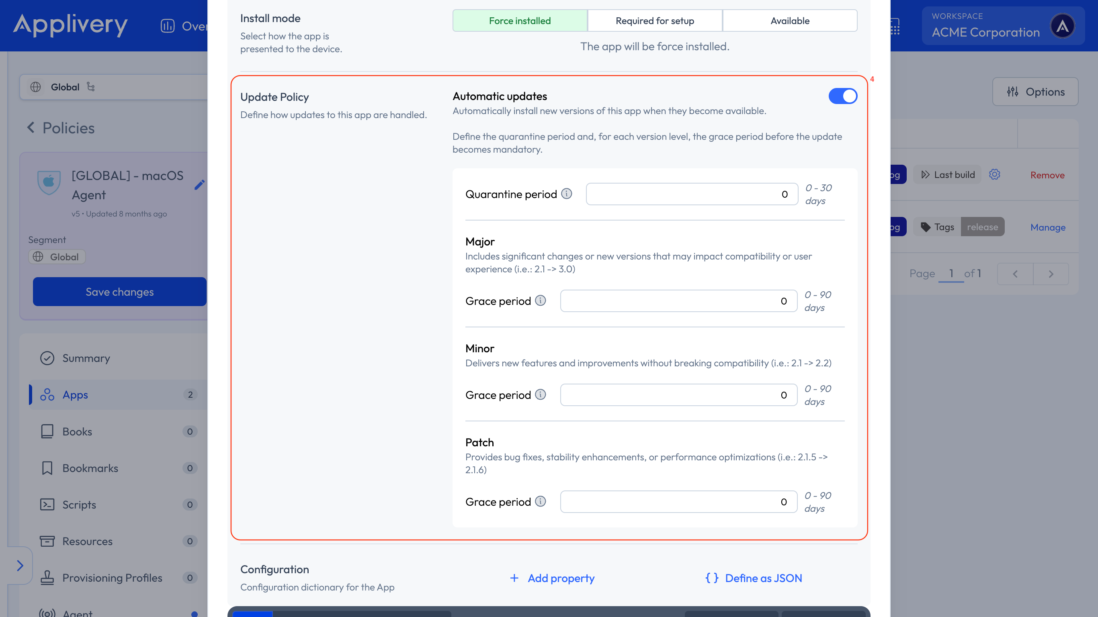This screenshot has width=1098, height=617.
Task: Open the Books section
Action: coord(118,432)
